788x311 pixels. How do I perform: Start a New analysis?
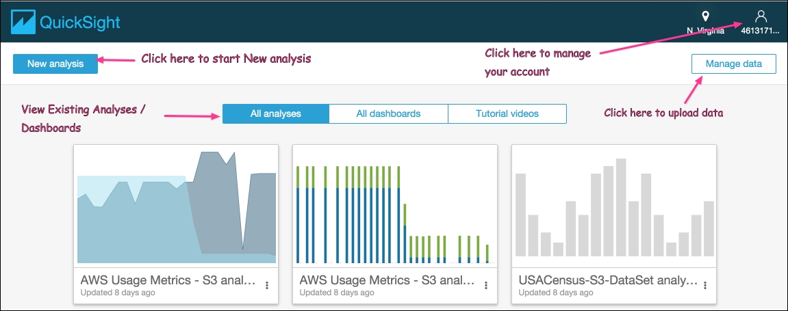click(55, 64)
